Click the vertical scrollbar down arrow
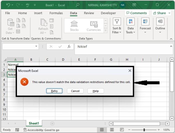The width and height of the screenshot is (175, 133). (172, 119)
